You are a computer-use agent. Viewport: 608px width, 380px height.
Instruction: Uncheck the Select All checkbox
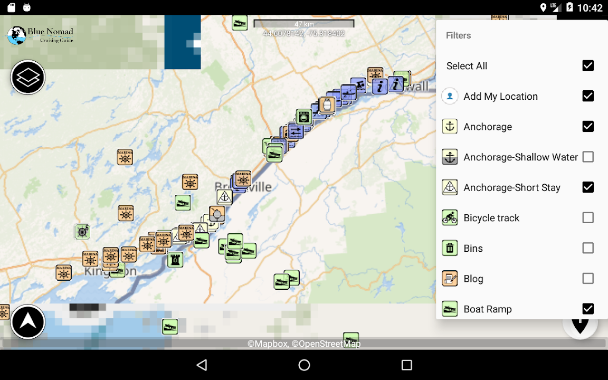tap(587, 66)
